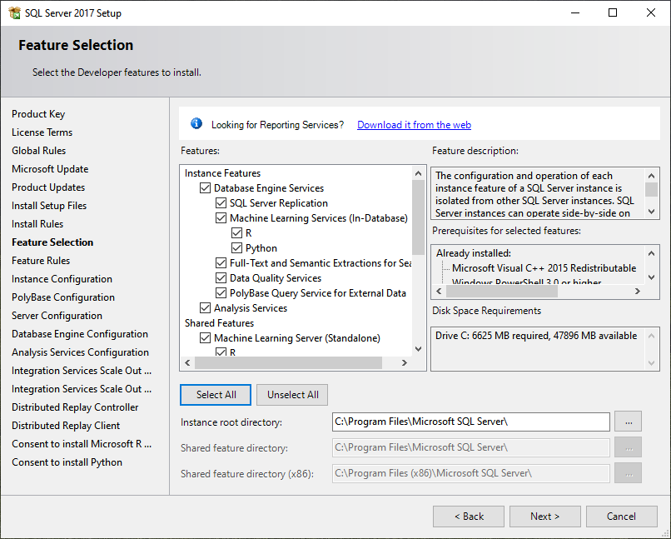The height and width of the screenshot is (539, 671).
Task: Open Download it from the web link
Action: tap(414, 125)
